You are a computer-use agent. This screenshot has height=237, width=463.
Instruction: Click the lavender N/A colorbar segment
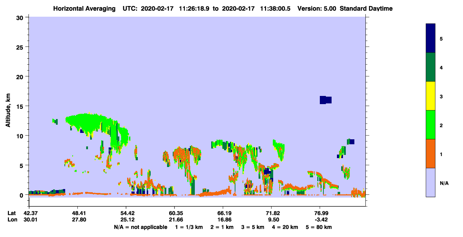[x=431, y=182]
